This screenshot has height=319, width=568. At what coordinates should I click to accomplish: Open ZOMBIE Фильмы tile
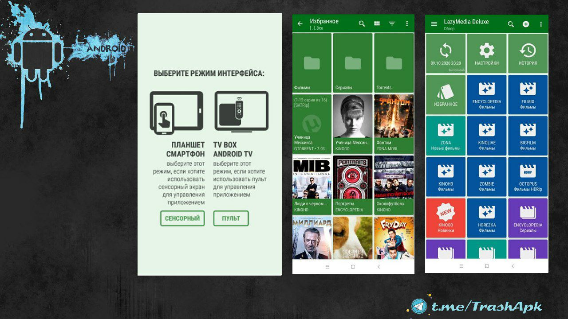click(x=487, y=177)
